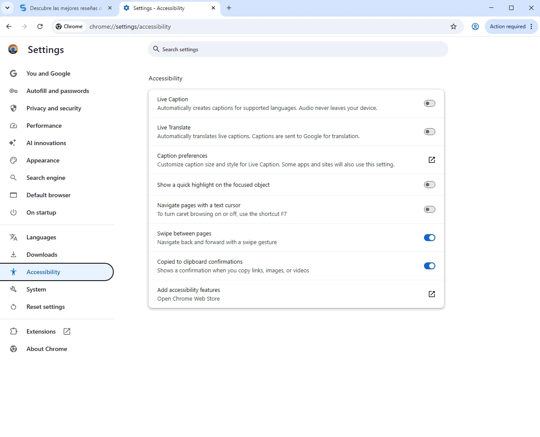Click the Extensions puzzle icon

click(x=13, y=331)
